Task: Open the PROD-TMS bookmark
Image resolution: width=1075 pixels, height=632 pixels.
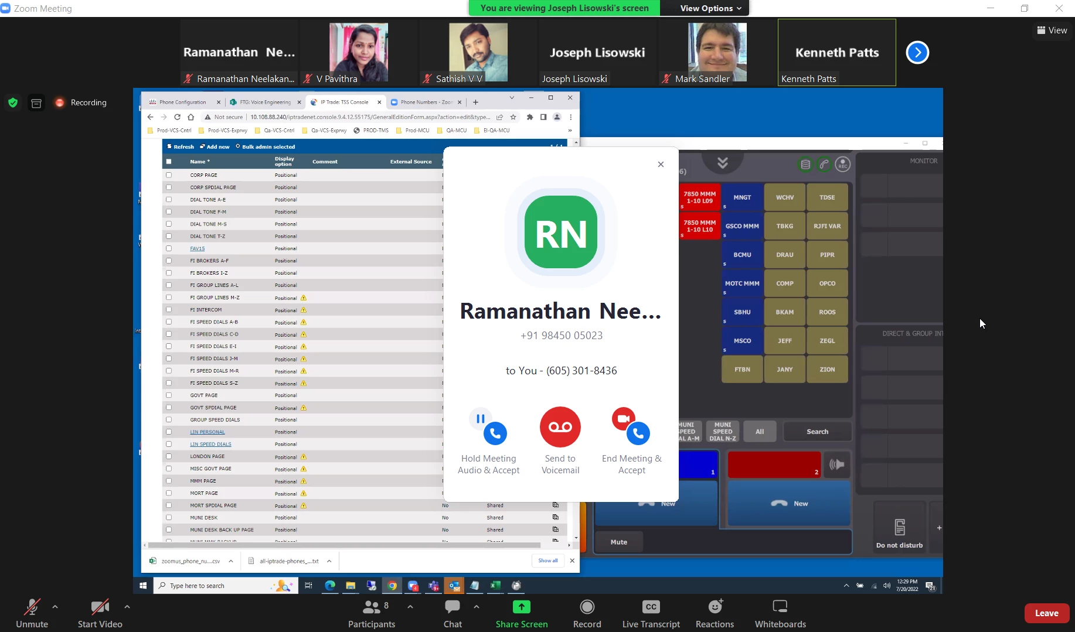Action: point(371,131)
